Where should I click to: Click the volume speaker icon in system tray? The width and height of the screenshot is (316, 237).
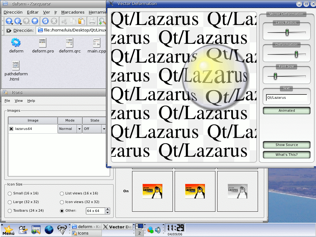point(158,230)
